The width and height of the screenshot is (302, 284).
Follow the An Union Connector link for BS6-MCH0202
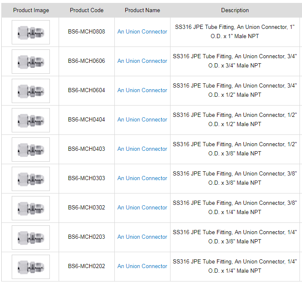tap(142, 266)
